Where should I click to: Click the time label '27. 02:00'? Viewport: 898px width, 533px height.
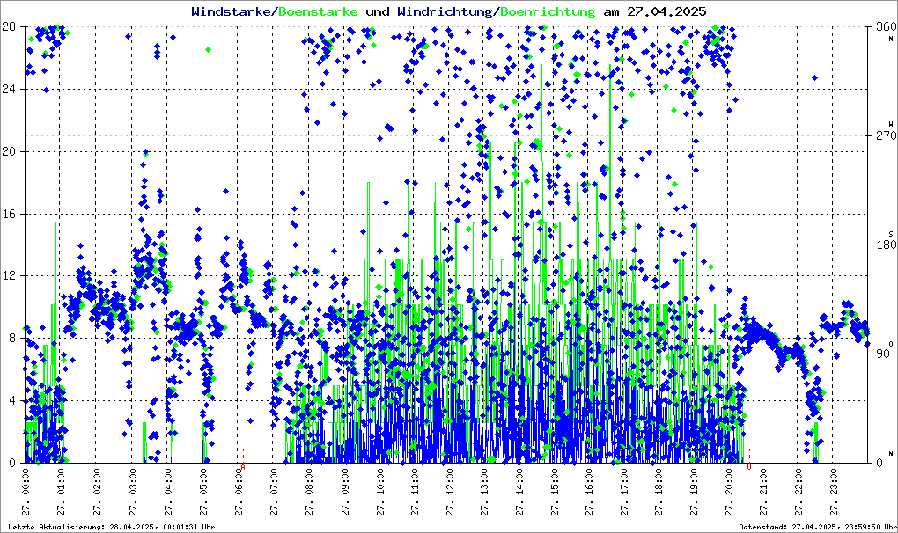pyautogui.click(x=97, y=492)
